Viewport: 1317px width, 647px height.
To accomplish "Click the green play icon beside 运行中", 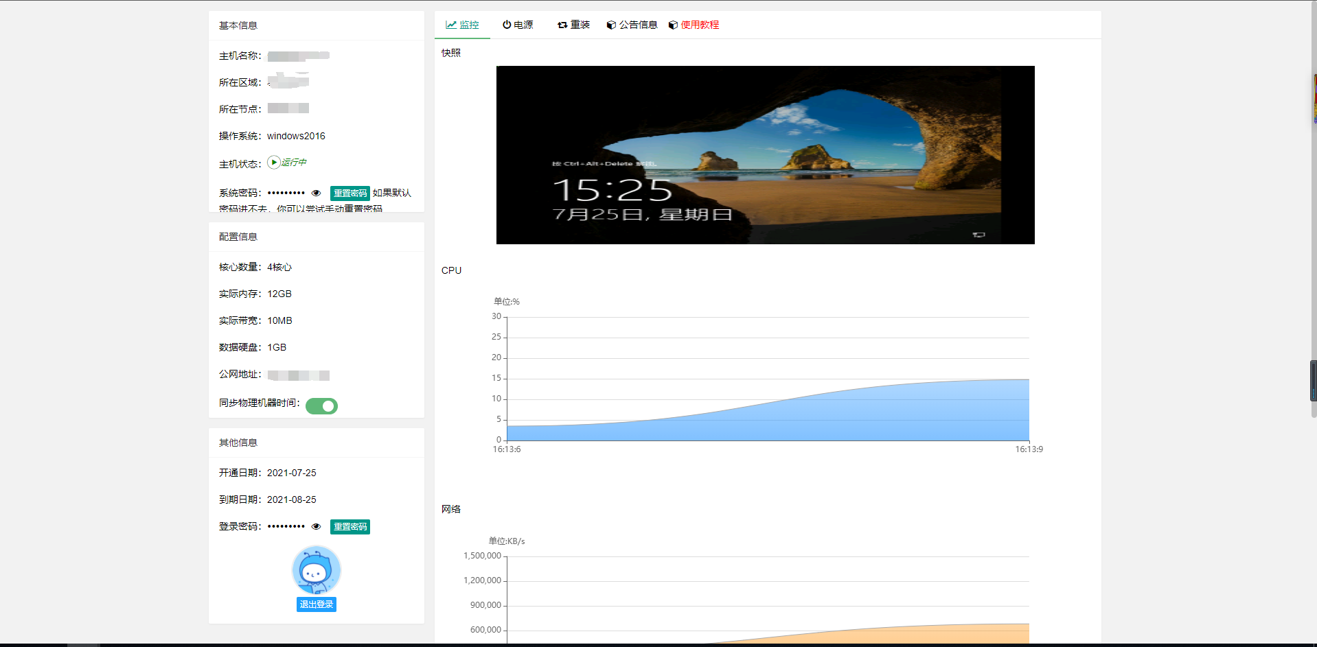I will [274, 163].
